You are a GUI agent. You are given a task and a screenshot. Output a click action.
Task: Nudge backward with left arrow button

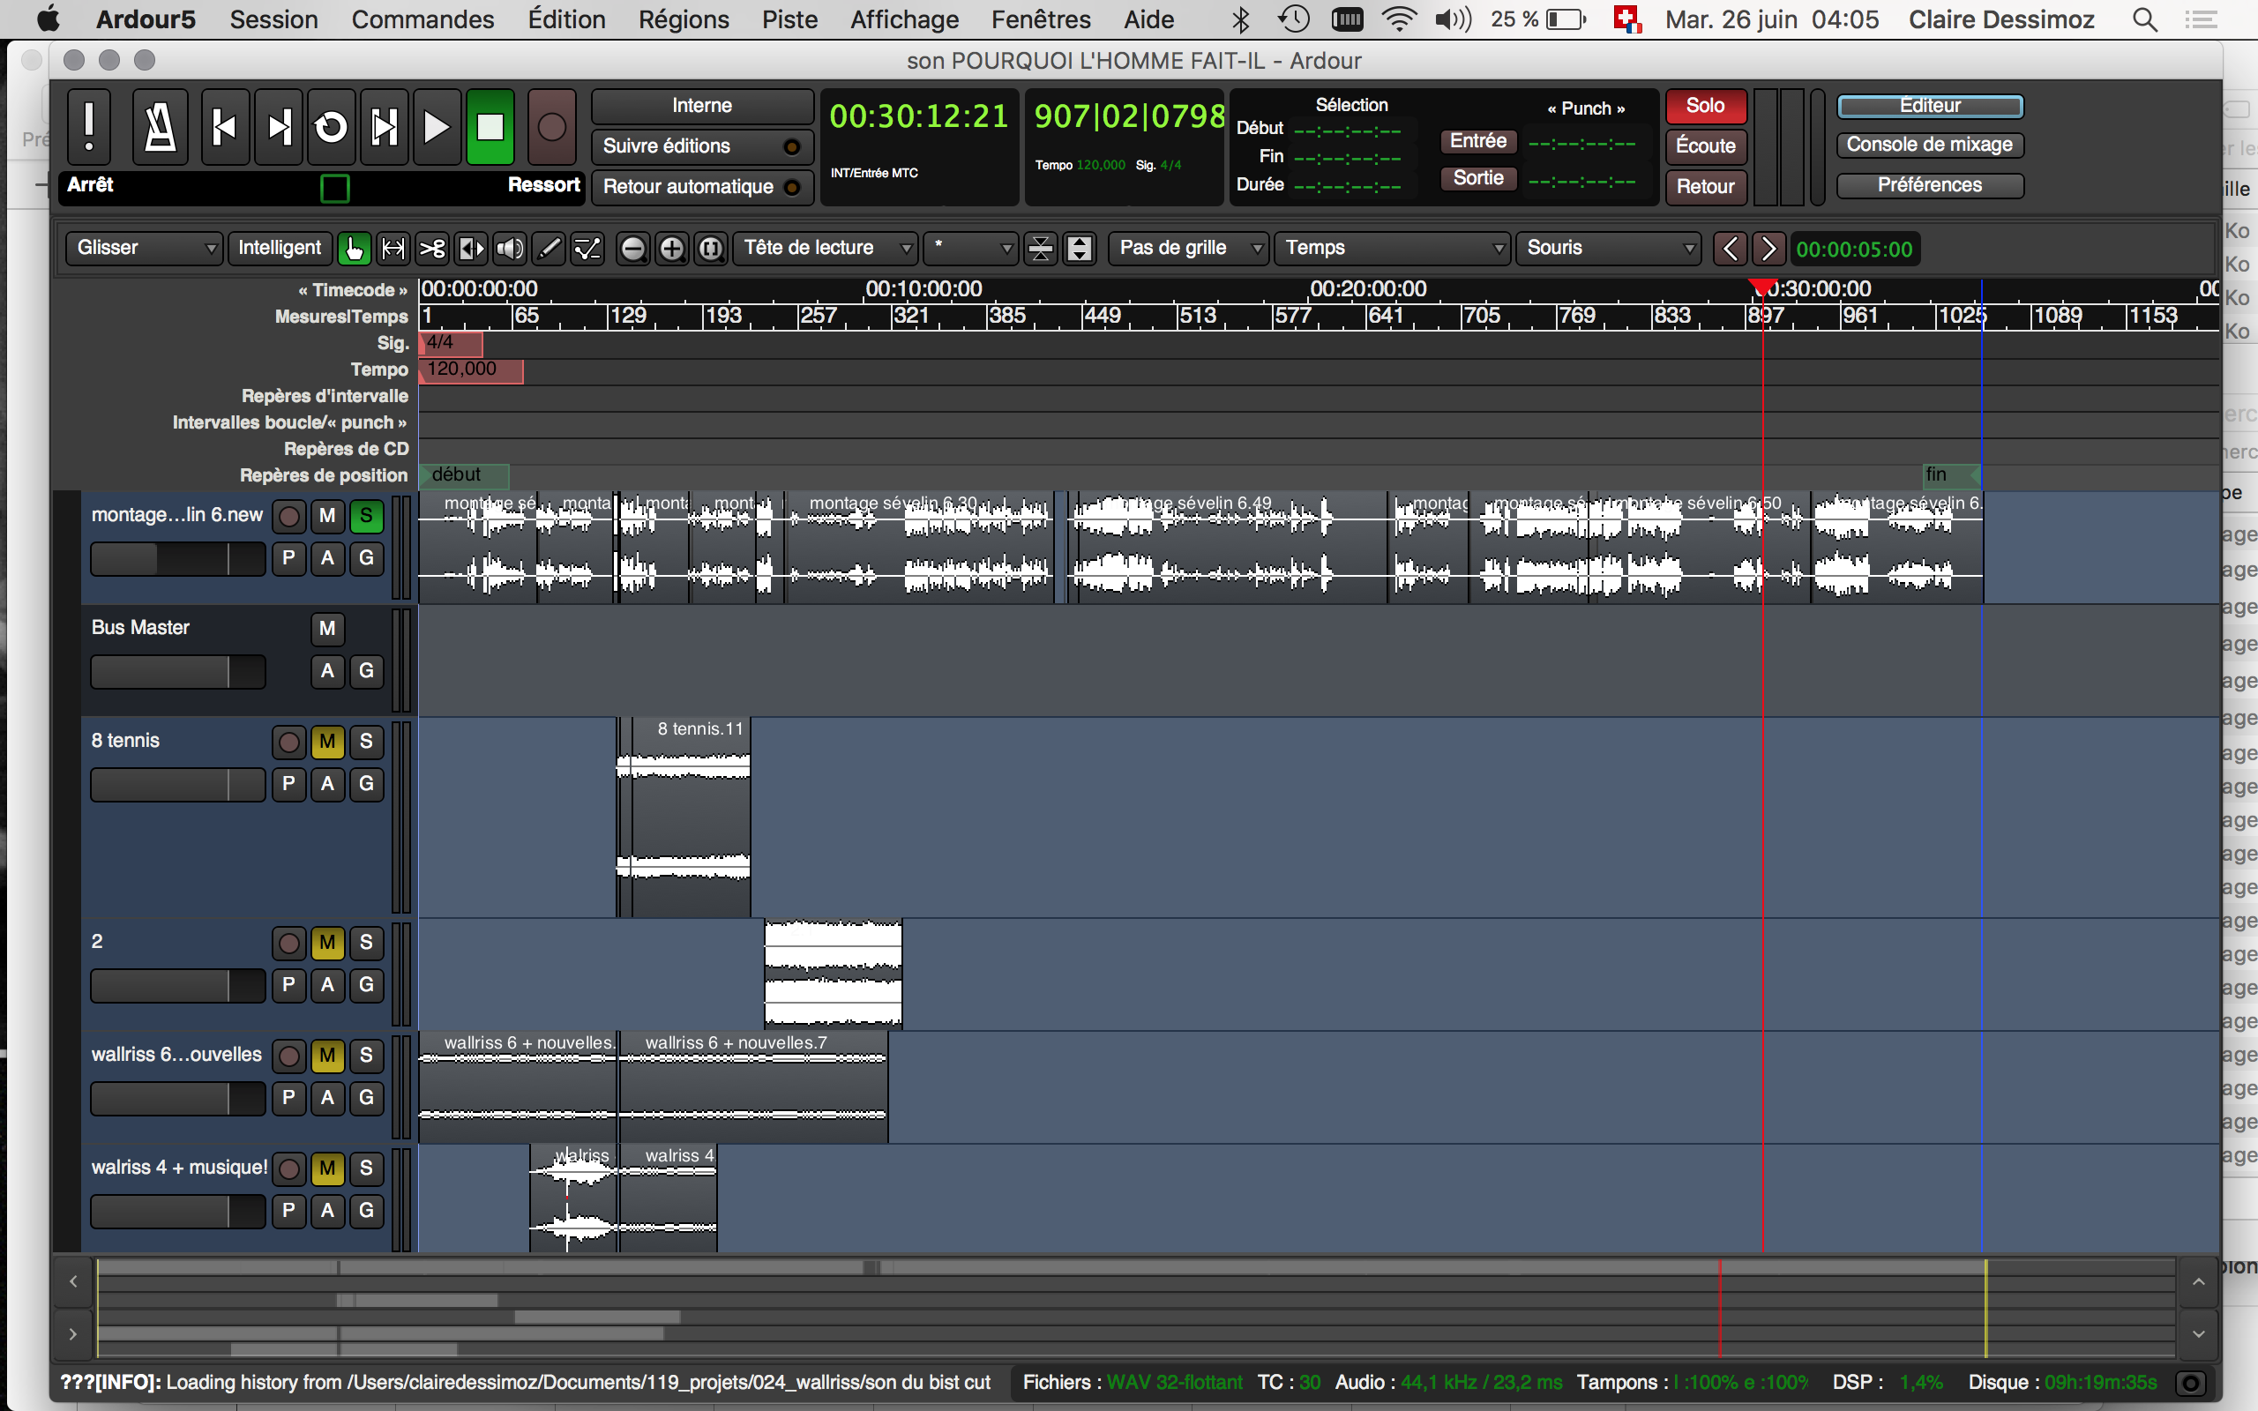pos(1730,248)
